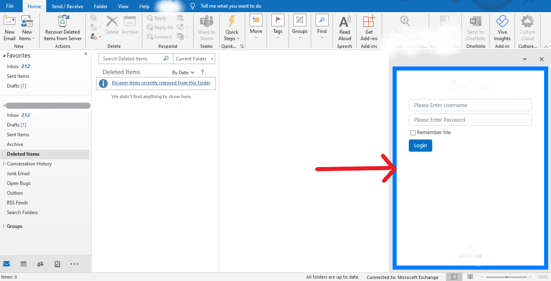Expand the Conversation History folder
551x281 pixels.
tap(4, 164)
